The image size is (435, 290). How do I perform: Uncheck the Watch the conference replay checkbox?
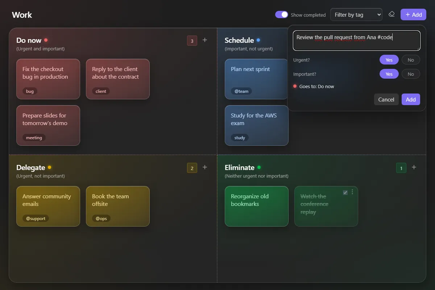tap(345, 192)
